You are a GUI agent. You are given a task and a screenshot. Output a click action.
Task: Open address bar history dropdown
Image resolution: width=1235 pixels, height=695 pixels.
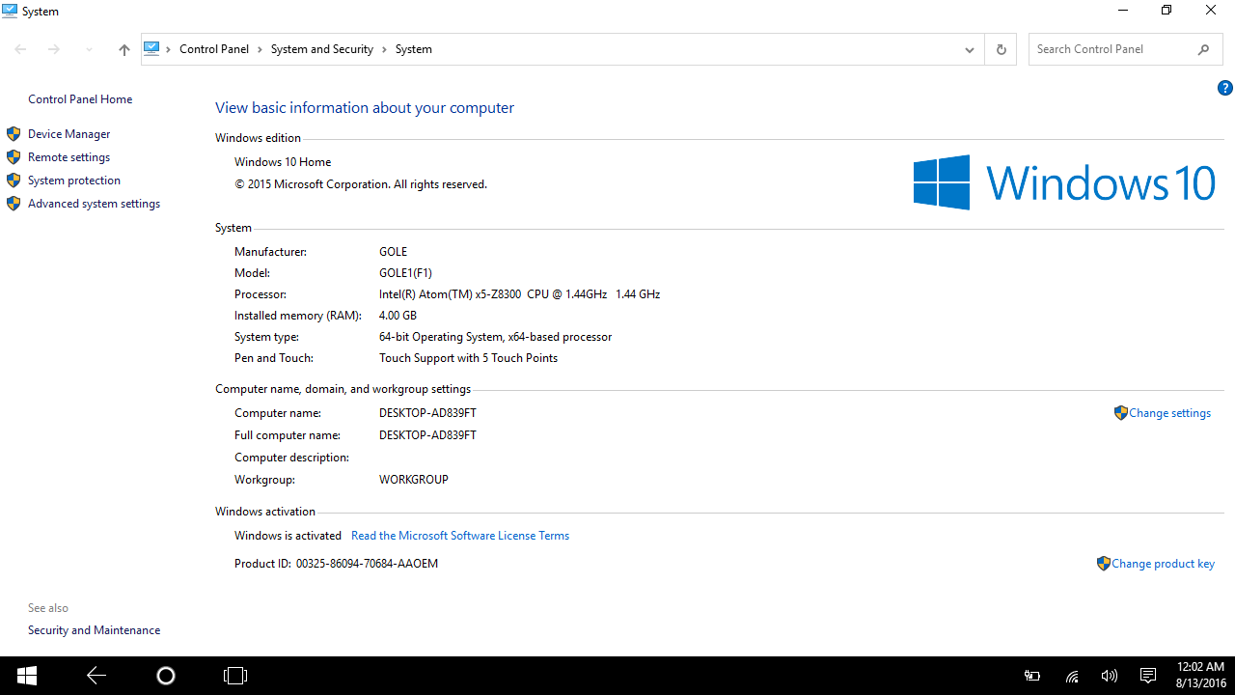[x=970, y=49]
